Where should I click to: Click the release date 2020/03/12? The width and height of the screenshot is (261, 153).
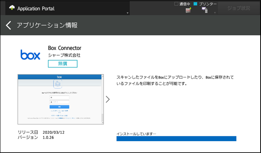click(54, 133)
